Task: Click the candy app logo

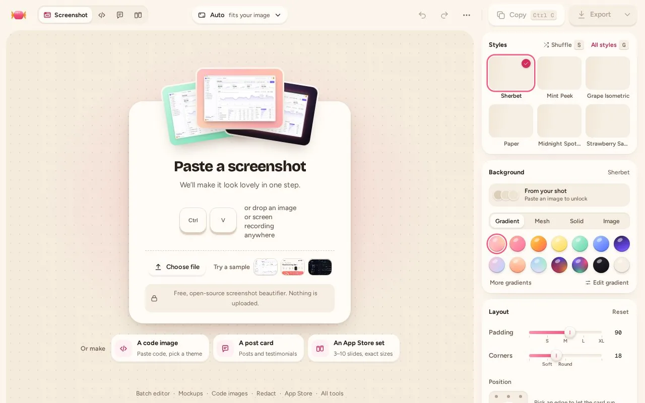Action: point(19,15)
